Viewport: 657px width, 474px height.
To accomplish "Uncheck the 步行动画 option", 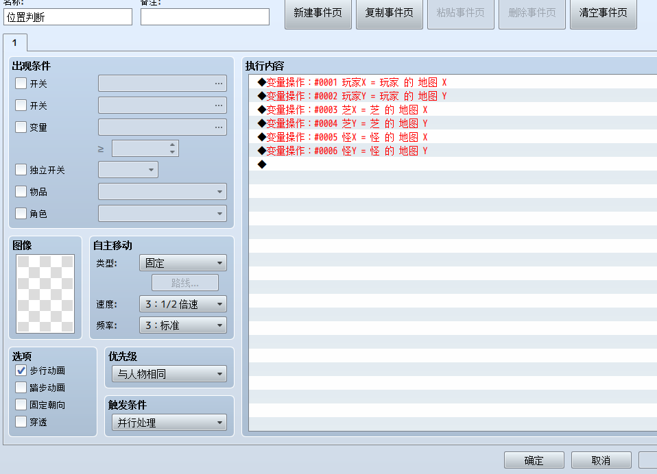I will [21, 371].
